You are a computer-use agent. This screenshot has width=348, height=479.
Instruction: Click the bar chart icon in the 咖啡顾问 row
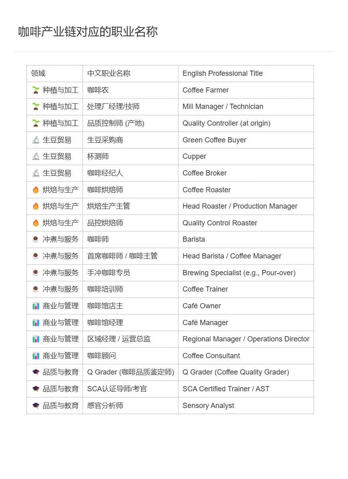click(36, 356)
